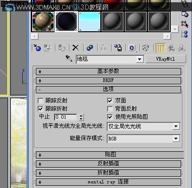Click Put Material to Scene icon
Viewport: 192px width, 188px height.
(x=48, y=48)
